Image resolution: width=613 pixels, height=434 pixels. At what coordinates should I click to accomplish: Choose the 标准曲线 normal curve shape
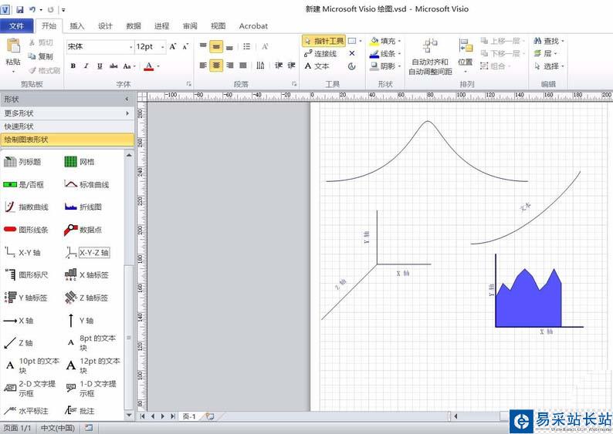(x=86, y=184)
